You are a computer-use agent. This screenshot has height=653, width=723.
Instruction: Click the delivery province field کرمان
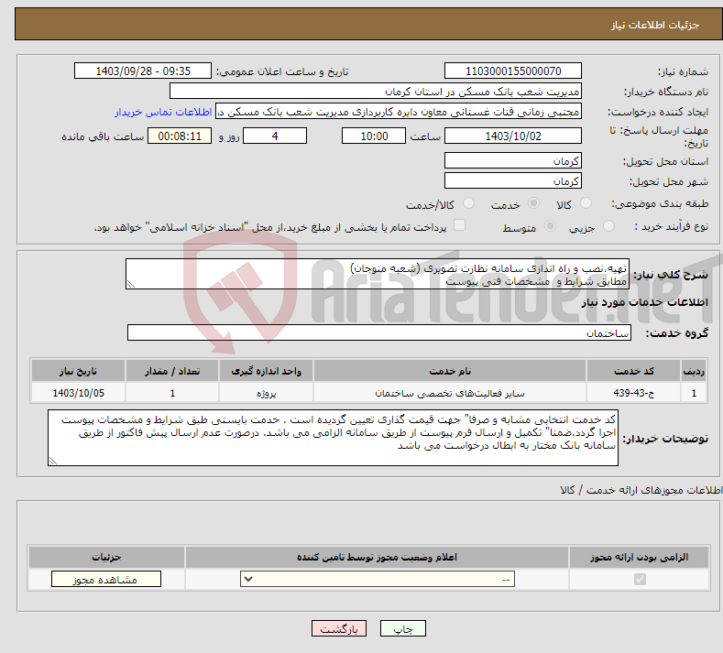[x=513, y=161]
